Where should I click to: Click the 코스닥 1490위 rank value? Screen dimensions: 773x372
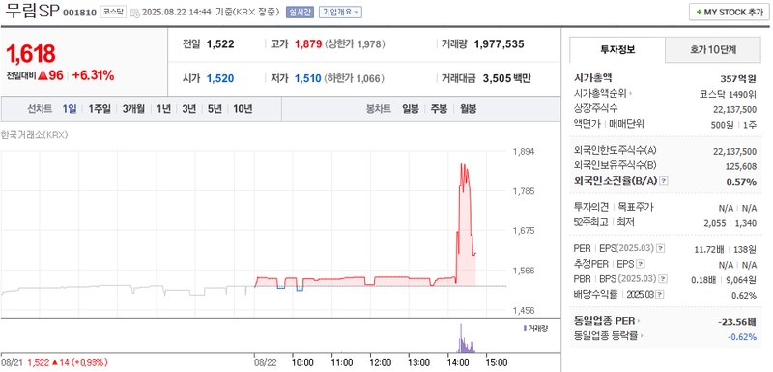pyautogui.click(x=728, y=93)
